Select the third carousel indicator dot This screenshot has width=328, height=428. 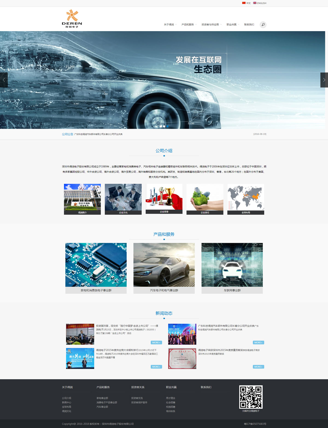[168, 126]
